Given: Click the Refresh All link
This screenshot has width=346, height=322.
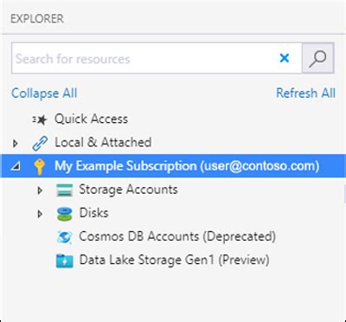Looking at the screenshot, I should tap(305, 93).
